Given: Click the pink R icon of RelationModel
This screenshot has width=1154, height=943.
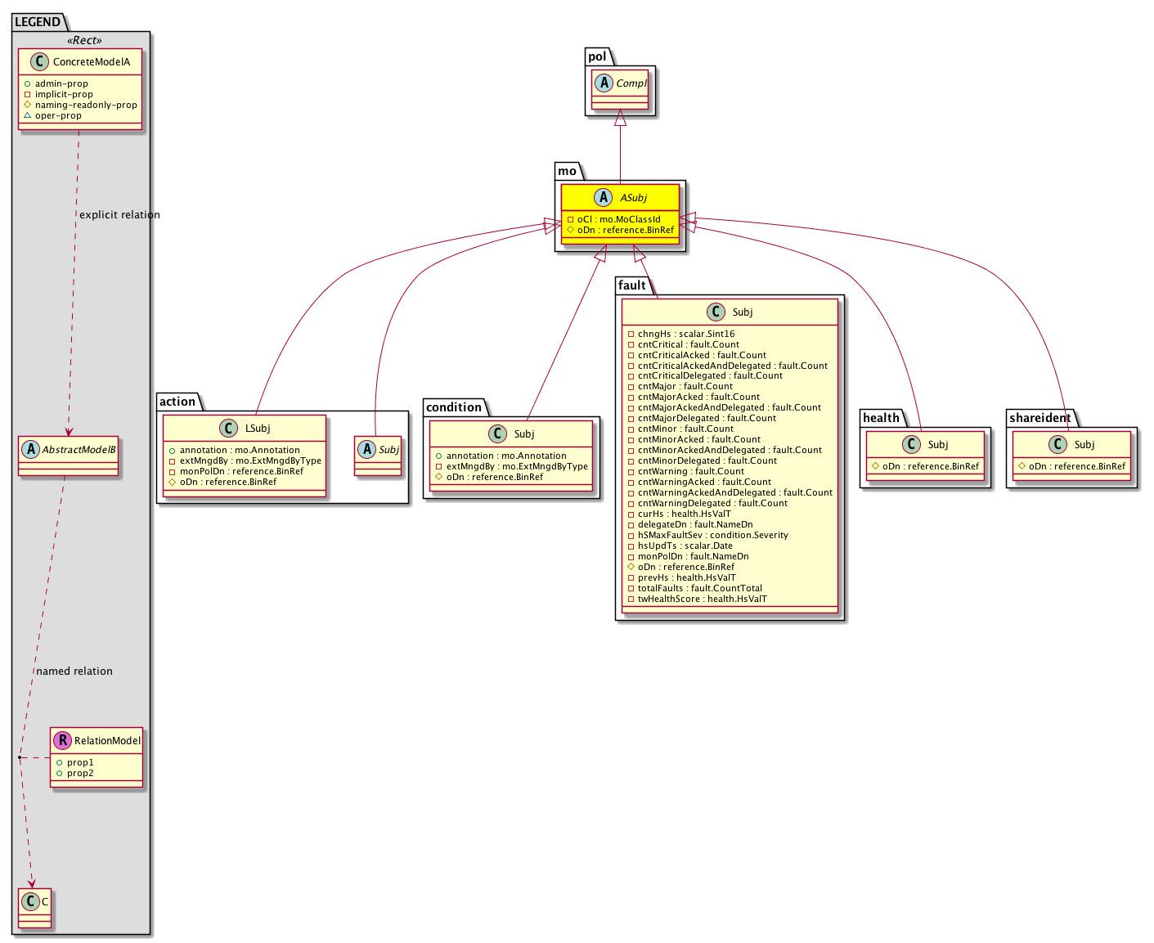Looking at the screenshot, I should pos(62,740).
